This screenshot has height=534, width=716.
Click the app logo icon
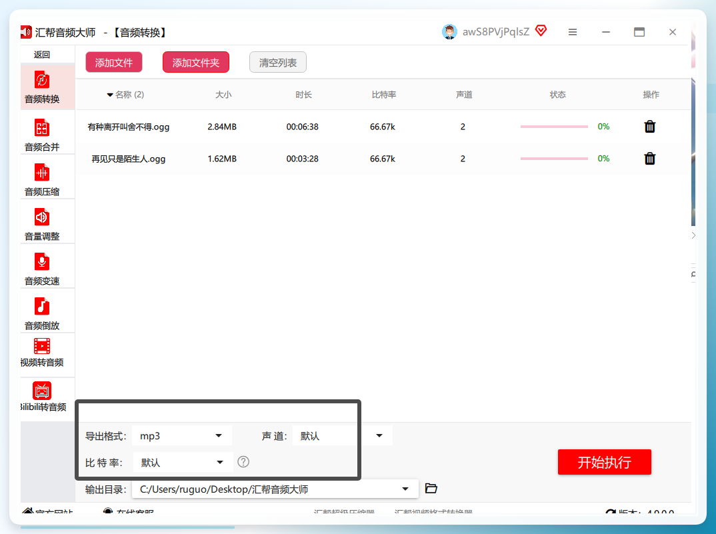pyautogui.click(x=26, y=32)
